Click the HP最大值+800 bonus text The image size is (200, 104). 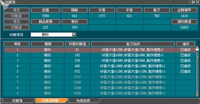pyautogui.click(x=133, y=55)
